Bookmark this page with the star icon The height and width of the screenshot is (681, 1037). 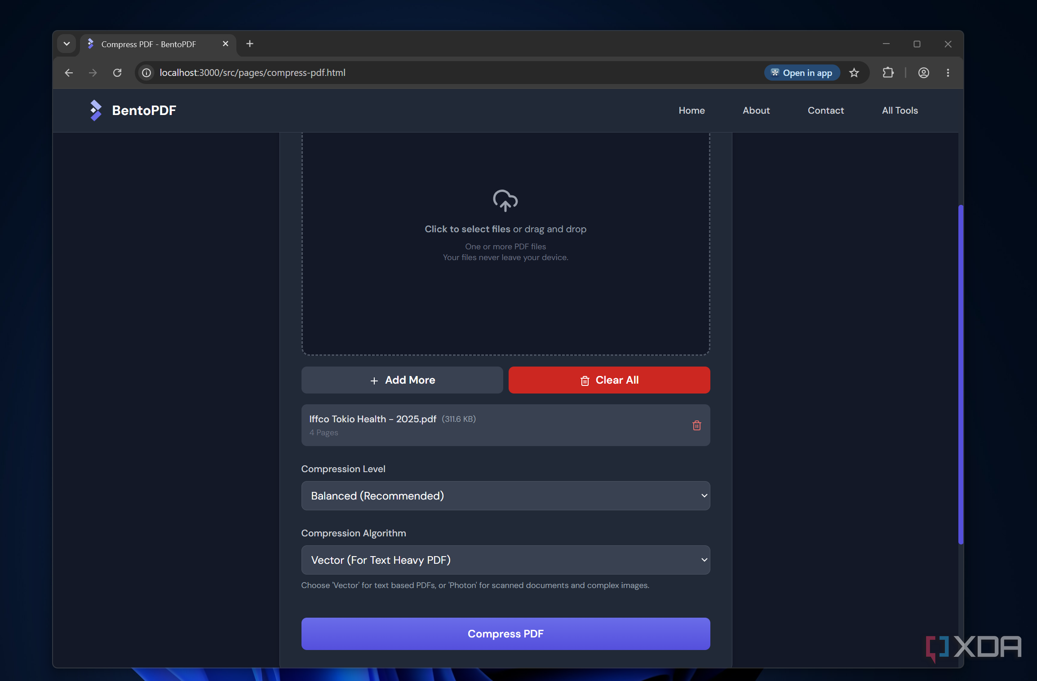[854, 73]
